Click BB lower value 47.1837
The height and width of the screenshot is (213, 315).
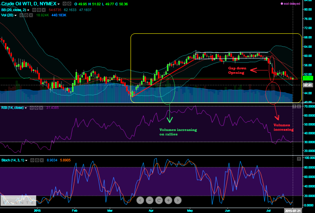coord(85,10)
